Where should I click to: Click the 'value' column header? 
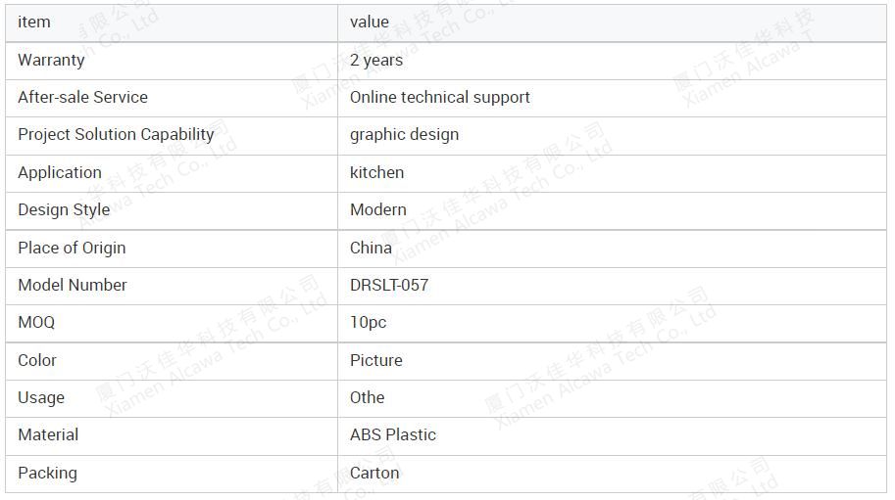coord(370,23)
